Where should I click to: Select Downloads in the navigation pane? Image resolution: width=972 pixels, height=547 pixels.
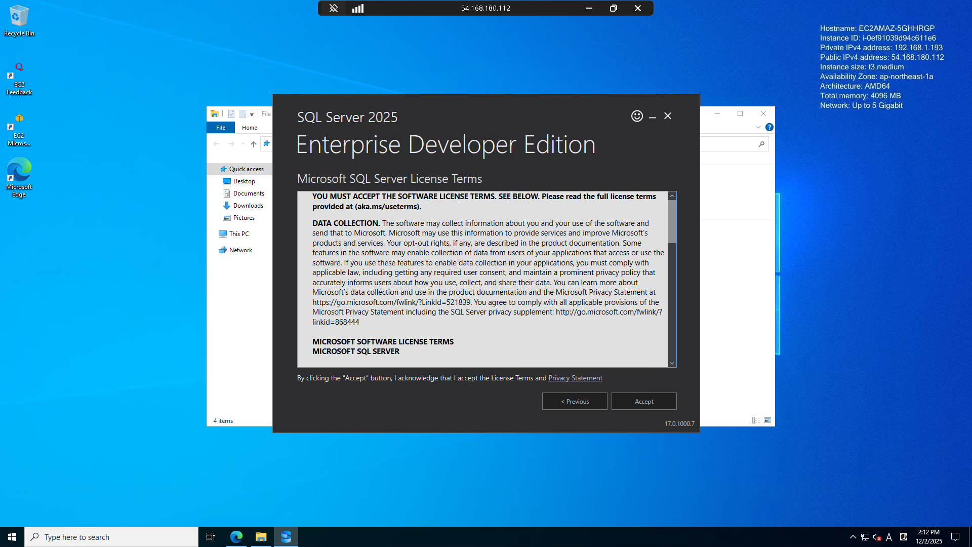click(248, 206)
